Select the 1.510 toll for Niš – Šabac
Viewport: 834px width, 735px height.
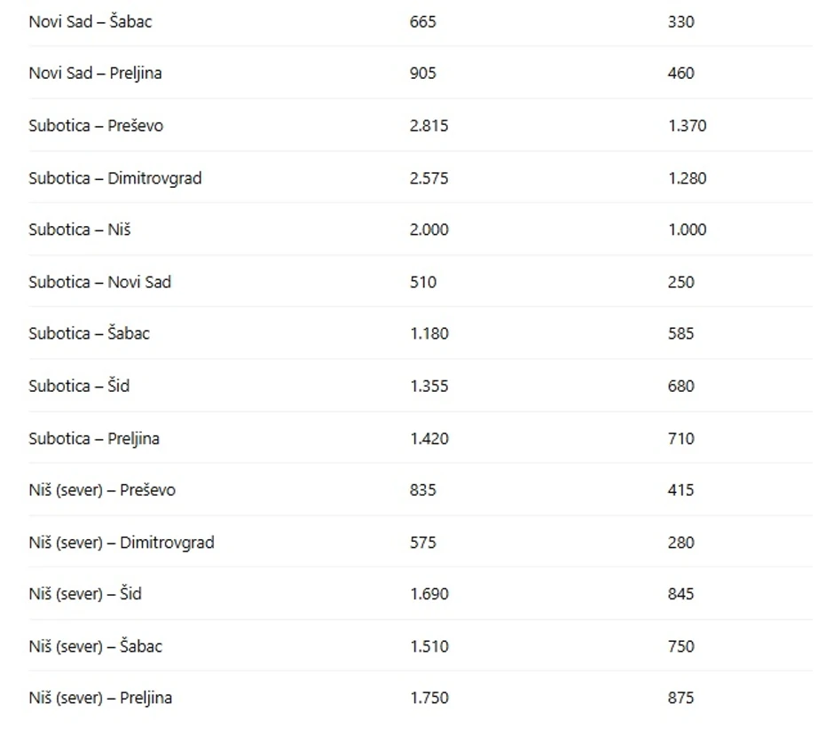point(429,646)
